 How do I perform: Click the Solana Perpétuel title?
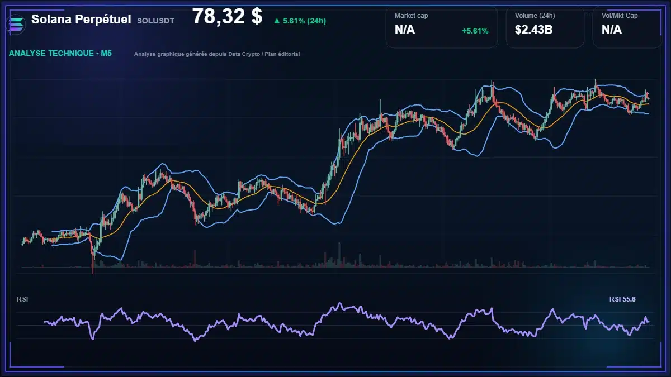point(81,20)
